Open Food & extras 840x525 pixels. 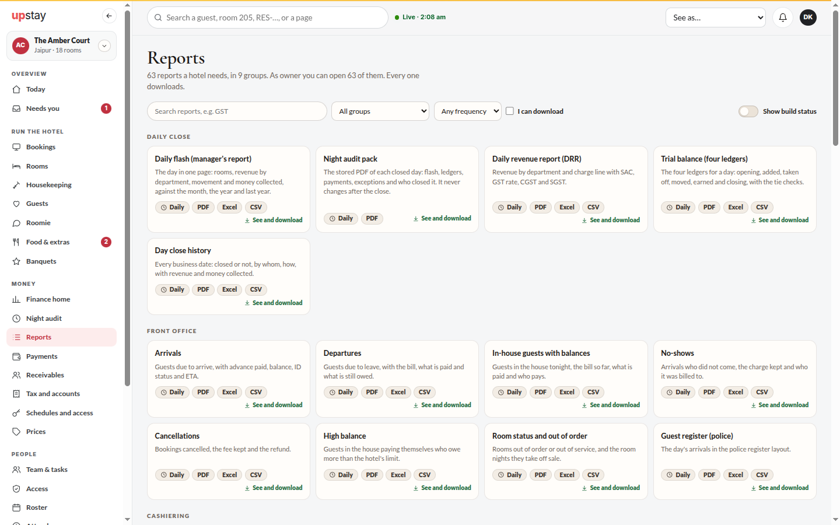click(61, 242)
